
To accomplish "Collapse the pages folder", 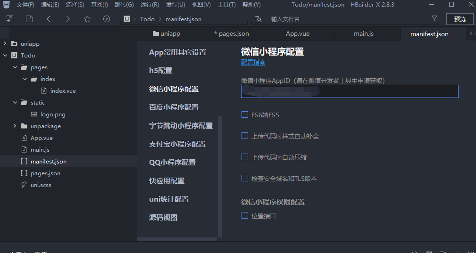I will click(x=15, y=67).
